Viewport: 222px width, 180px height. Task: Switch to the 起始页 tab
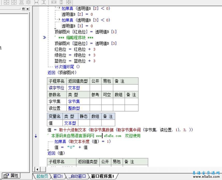tap(42, 176)
